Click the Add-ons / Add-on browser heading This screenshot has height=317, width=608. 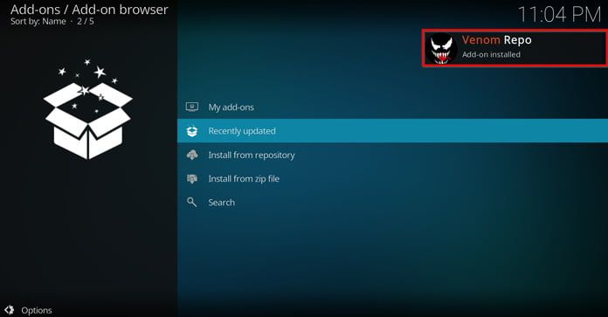click(89, 10)
